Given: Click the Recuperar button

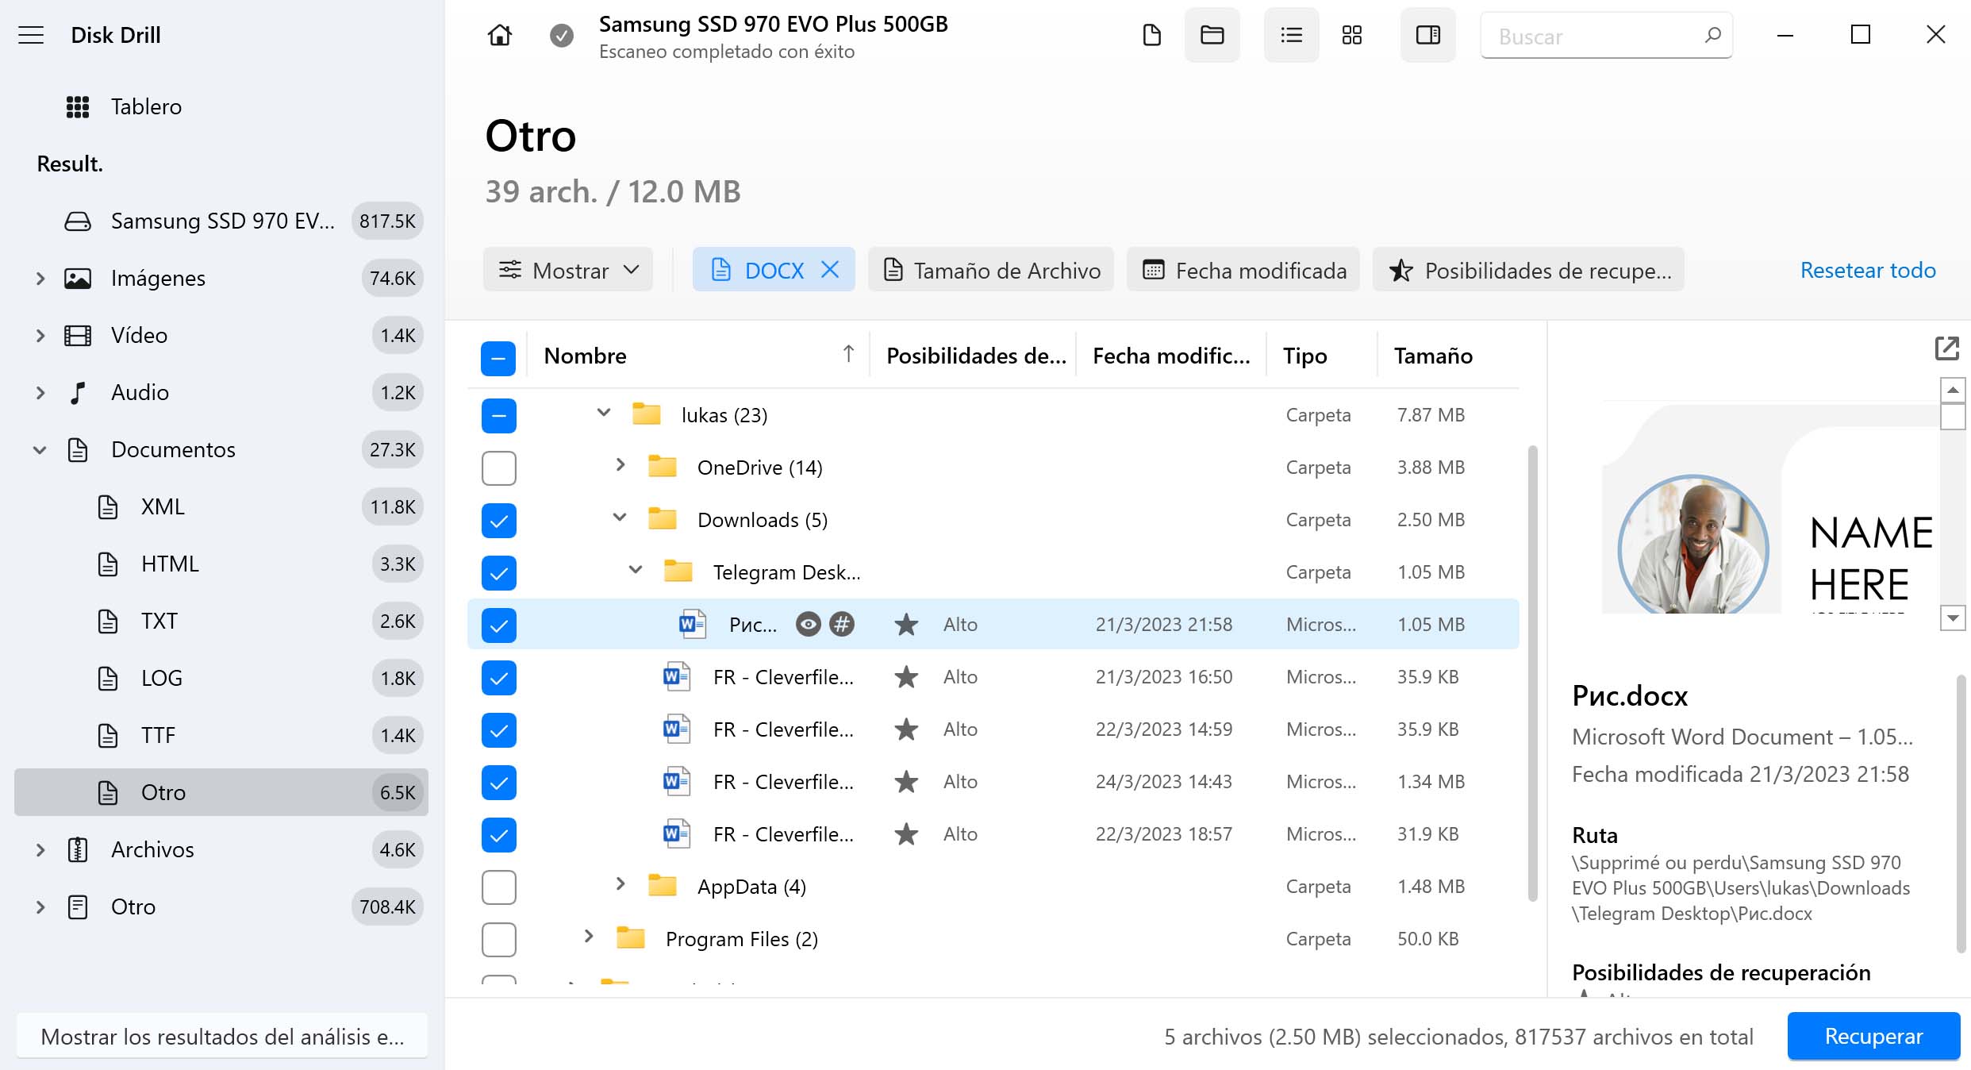Looking at the screenshot, I should [1873, 1036].
